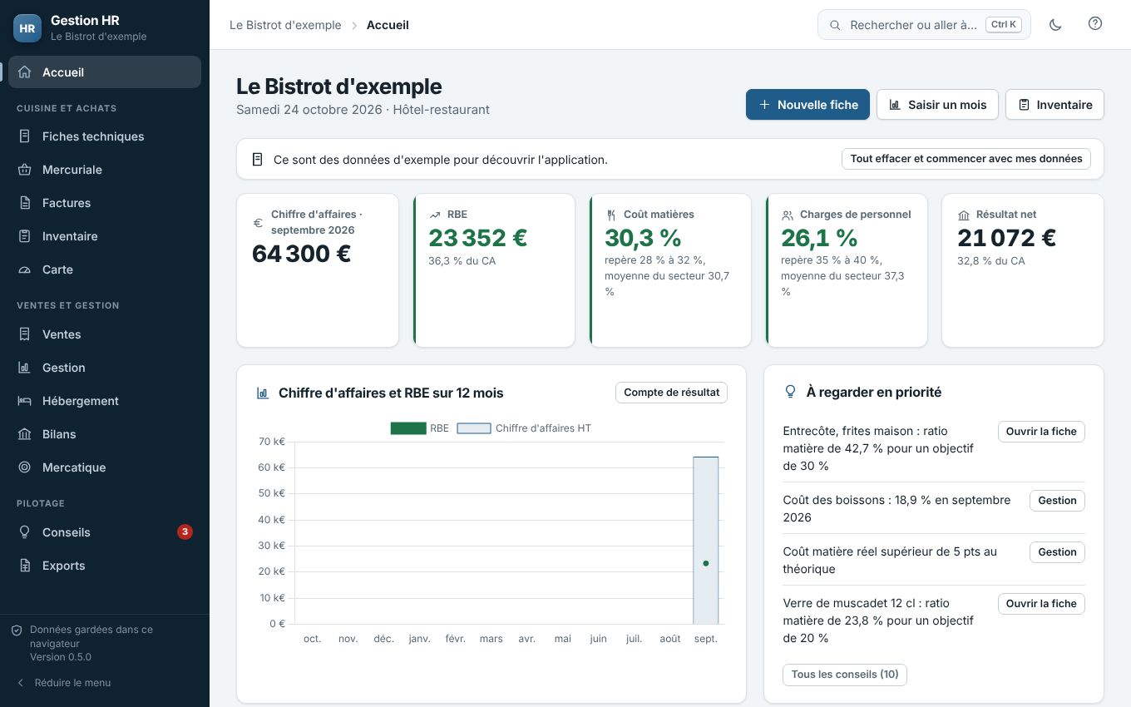Click the RBE data point for sept.

click(706, 563)
